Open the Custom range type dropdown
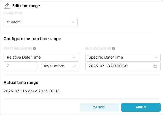This screenshot has width=163, height=115. [x=41, y=22]
